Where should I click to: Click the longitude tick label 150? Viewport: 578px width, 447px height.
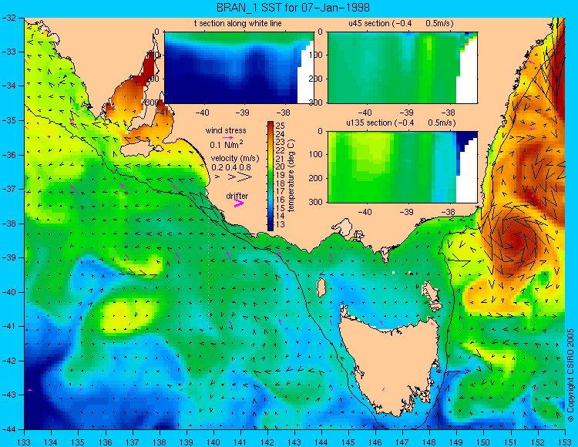[x=484, y=442]
